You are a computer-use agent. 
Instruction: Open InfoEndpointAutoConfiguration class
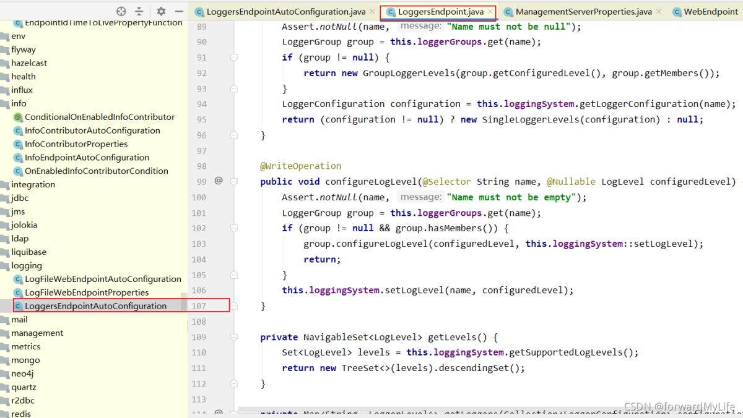[x=87, y=158]
